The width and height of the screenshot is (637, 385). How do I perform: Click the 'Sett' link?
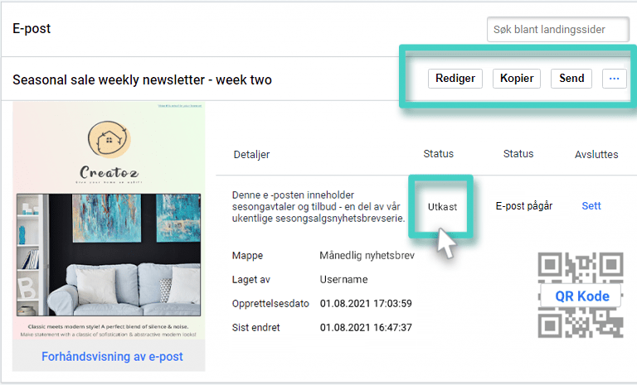591,205
